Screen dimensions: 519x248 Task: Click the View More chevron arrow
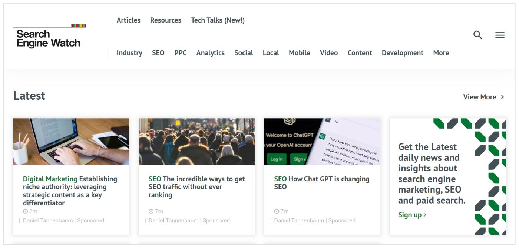click(502, 97)
